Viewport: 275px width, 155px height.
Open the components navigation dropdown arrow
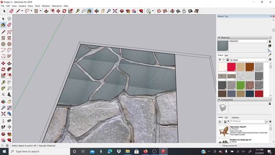tap(228, 121)
